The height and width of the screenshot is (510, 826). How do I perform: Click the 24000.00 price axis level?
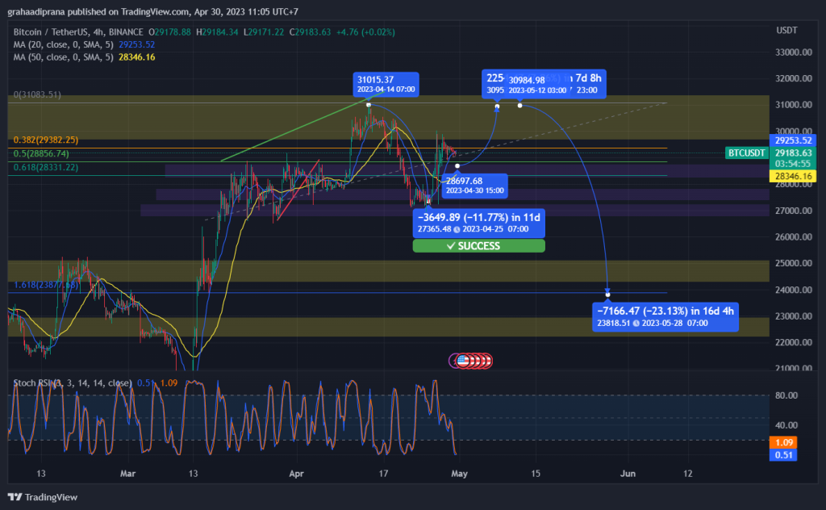coord(794,290)
